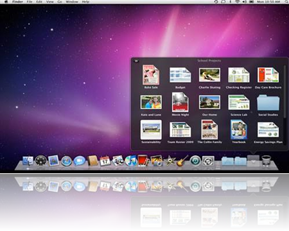Launch iMovie star icon in Dock

coord(170,161)
